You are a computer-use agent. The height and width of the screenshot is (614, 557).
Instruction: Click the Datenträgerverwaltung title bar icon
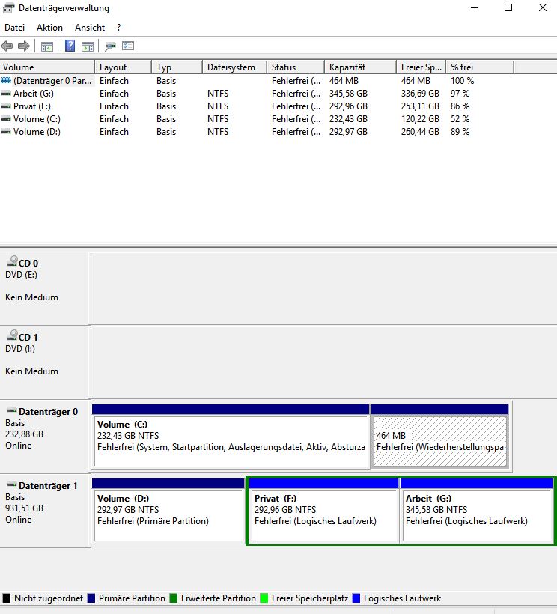9,7
